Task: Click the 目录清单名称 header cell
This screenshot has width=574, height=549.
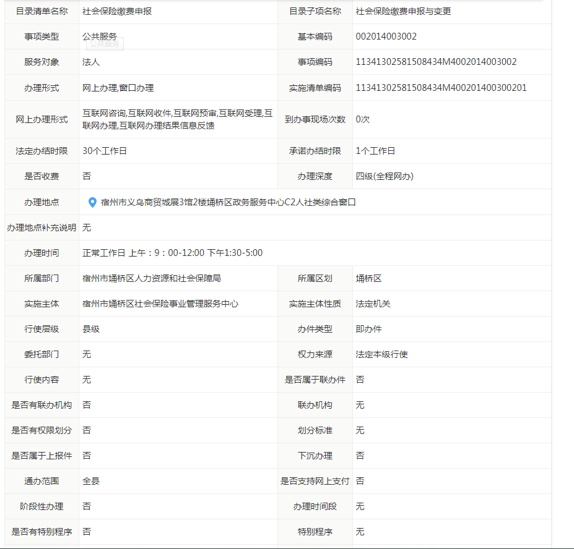Action: pyautogui.click(x=41, y=11)
